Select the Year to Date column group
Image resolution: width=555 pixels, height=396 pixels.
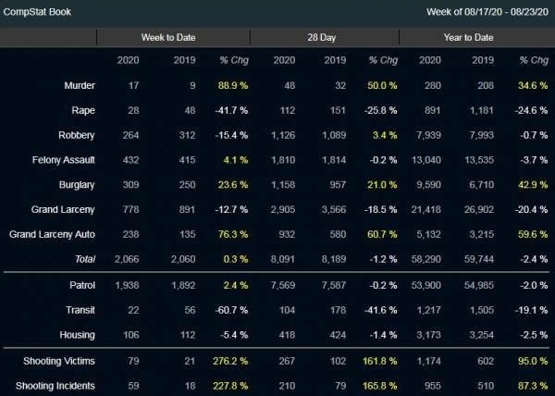click(471, 38)
